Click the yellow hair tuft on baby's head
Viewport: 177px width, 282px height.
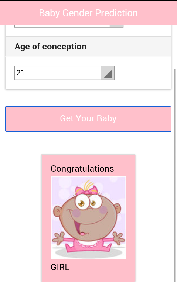[x=89, y=185]
